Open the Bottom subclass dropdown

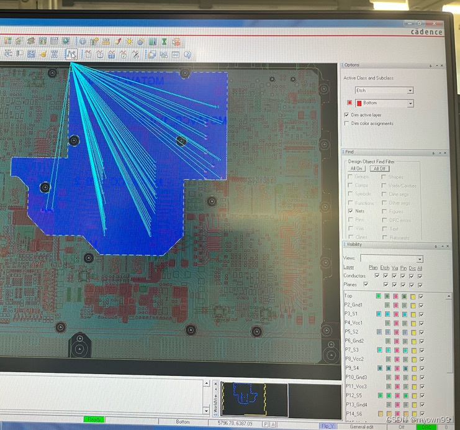tap(410, 103)
